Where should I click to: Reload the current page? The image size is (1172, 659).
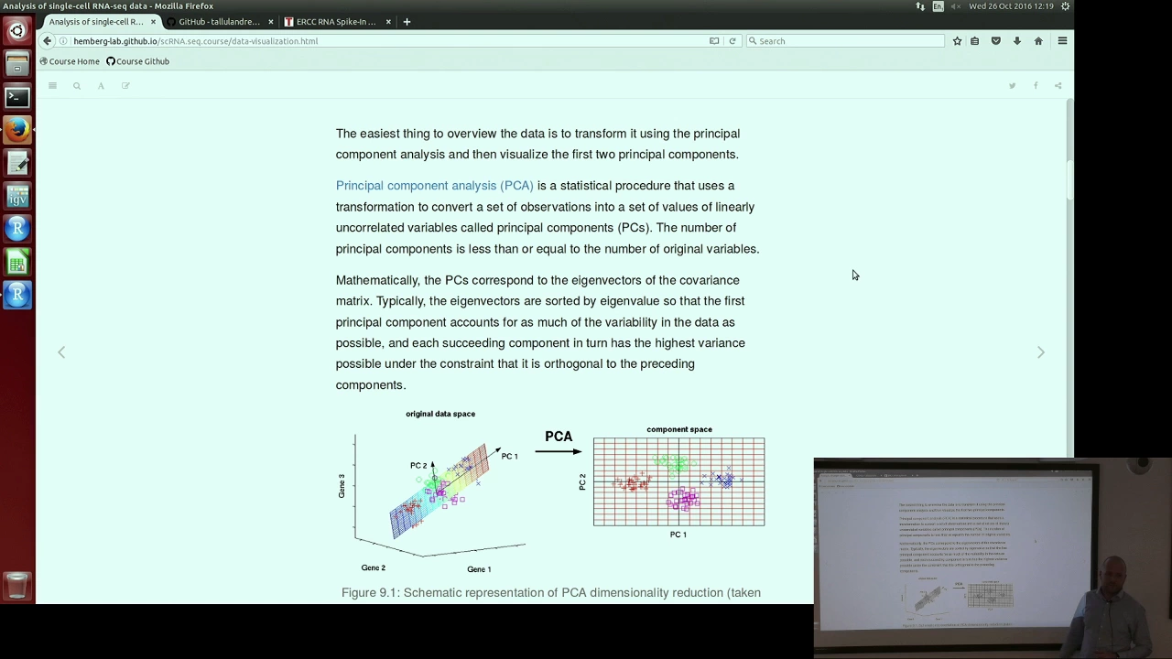pyautogui.click(x=732, y=40)
